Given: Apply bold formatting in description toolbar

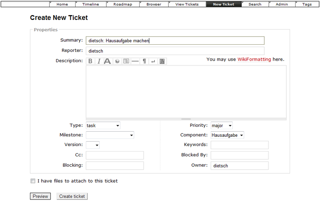Looking at the screenshot, I should coord(90,61).
